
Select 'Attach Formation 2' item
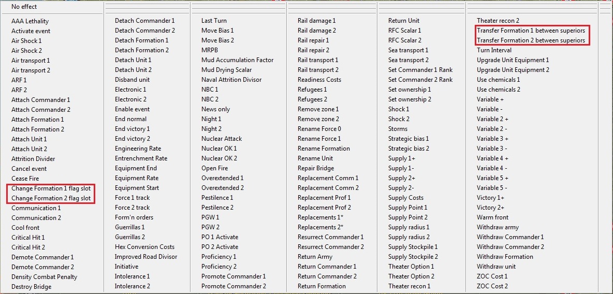click(37, 129)
